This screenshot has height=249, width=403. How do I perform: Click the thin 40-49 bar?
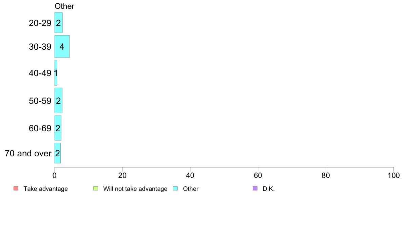[56, 73]
